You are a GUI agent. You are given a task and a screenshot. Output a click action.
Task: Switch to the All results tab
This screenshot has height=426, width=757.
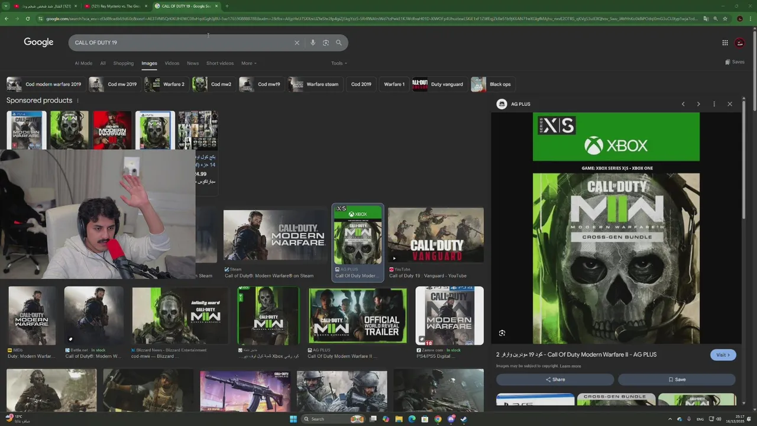point(103,63)
